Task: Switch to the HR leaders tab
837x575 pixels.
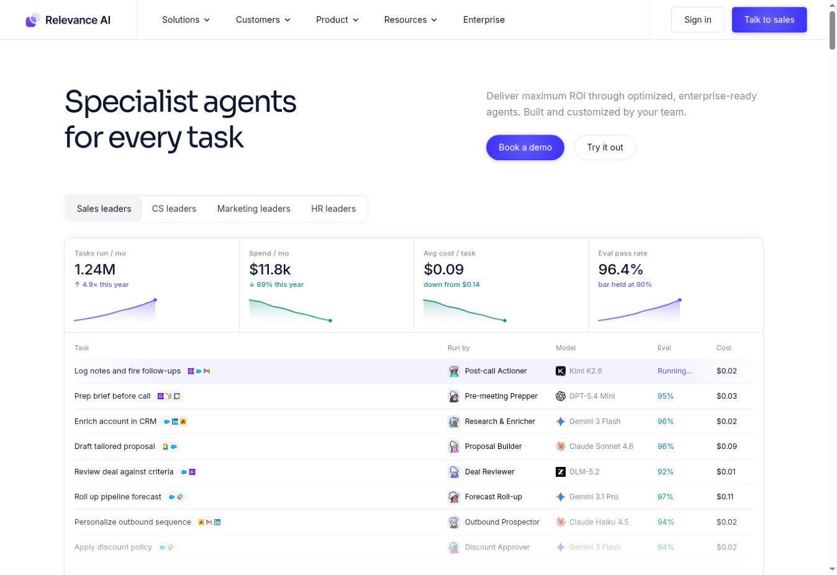Action: pyautogui.click(x=333, y=209)
